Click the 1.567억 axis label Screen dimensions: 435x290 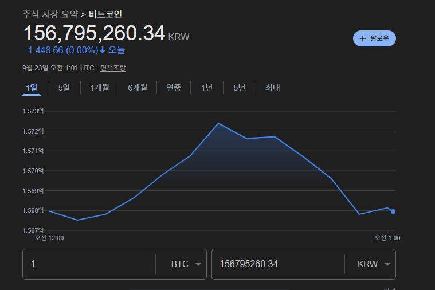tap(33, 230)
